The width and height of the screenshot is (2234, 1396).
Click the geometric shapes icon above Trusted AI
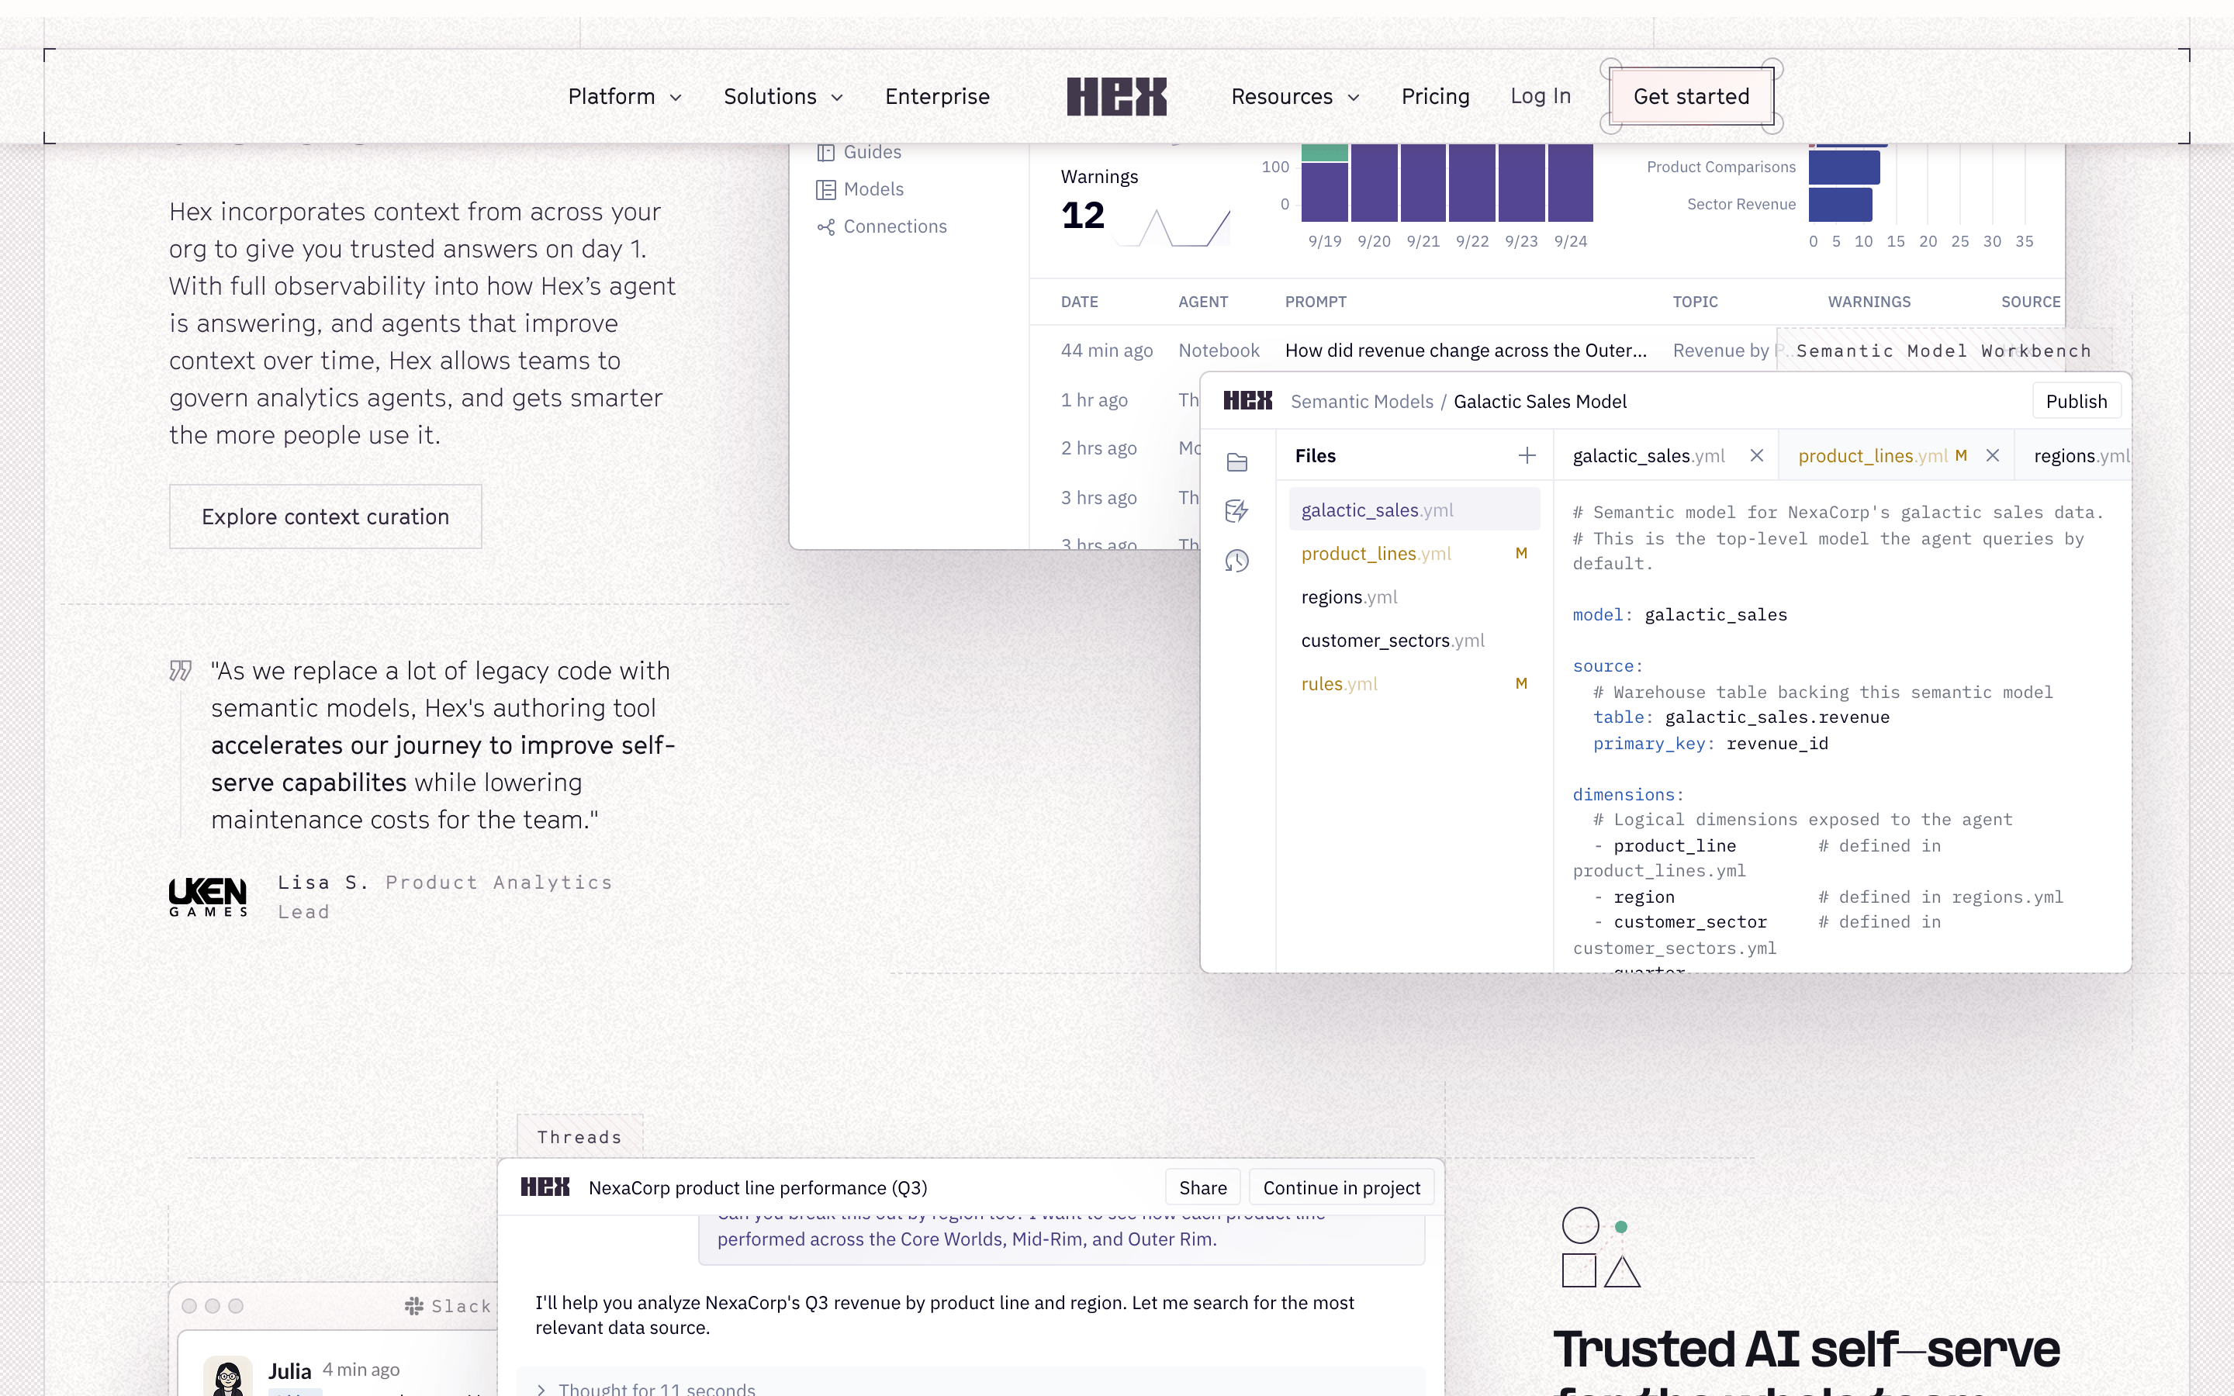[x=1601, y=1247]
